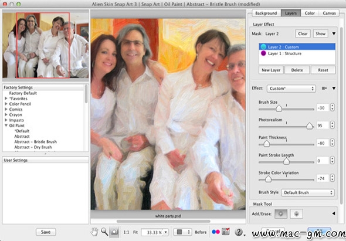
Task: Select Layer 2 : Custom in layer list
Action: click(x=297, y=47)
